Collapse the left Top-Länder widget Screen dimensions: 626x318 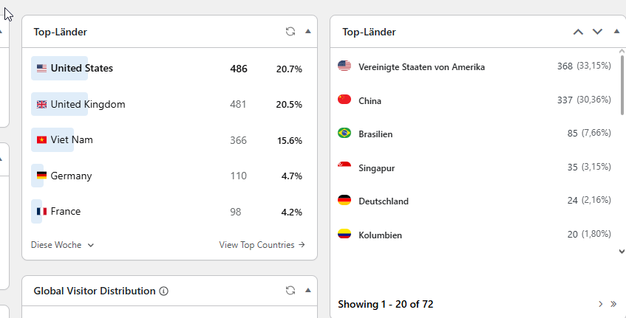pos(307,32)
